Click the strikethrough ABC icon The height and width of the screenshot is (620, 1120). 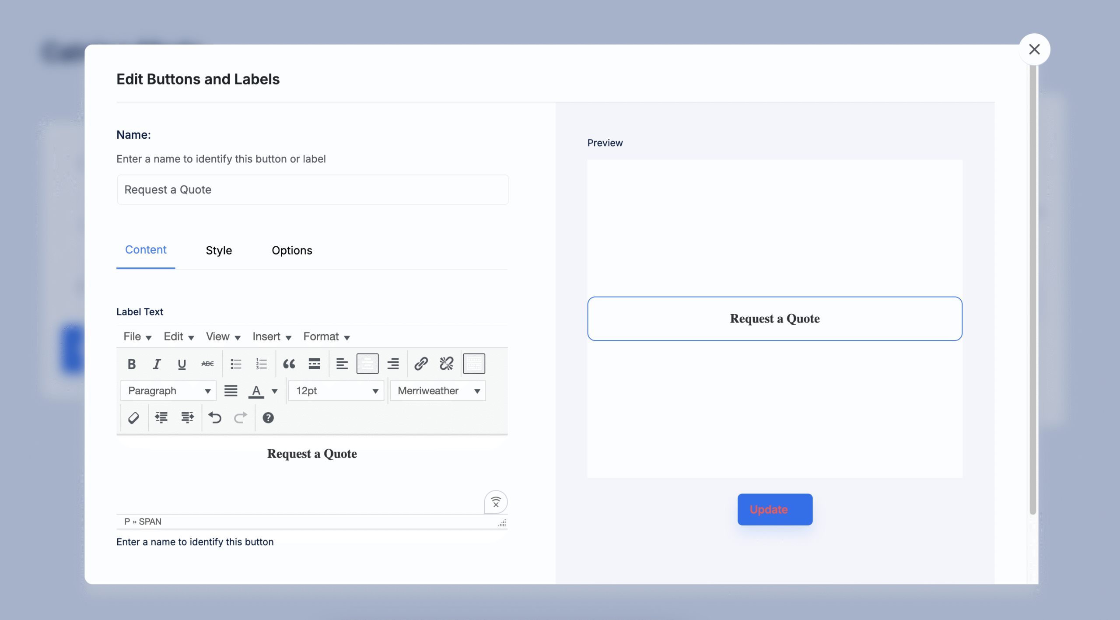click(207, 364)
